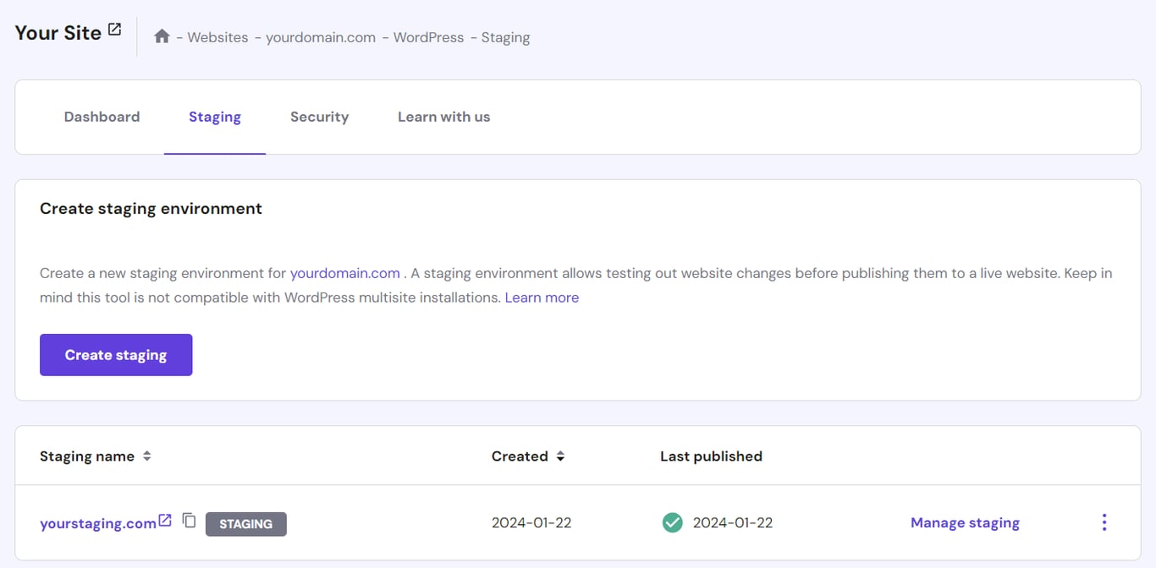1156x568 pixels.
Task: Click the home icon in breadcrumb
Action: point(162,36)
